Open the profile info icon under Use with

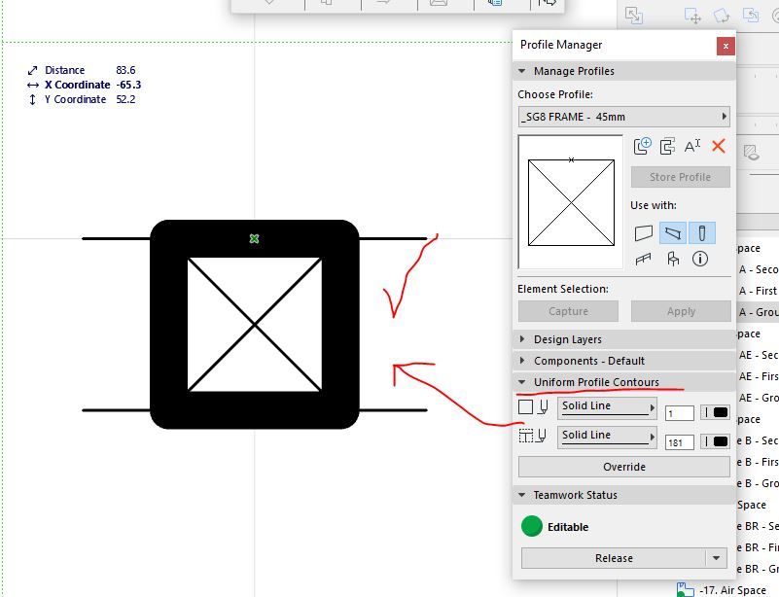pyautogui.click(x=700, y=259)
